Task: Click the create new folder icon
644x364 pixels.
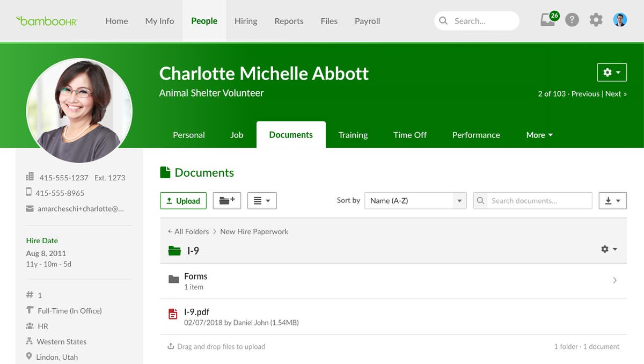Action: (226, 200)
